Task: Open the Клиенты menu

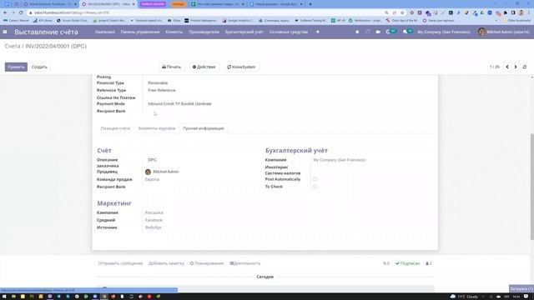Action: pyautogui.click(x=174, y=32)
